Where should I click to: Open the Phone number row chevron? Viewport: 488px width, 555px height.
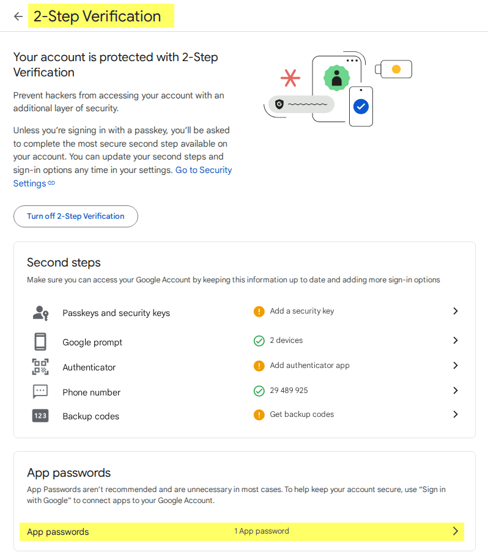click(455, 391)
